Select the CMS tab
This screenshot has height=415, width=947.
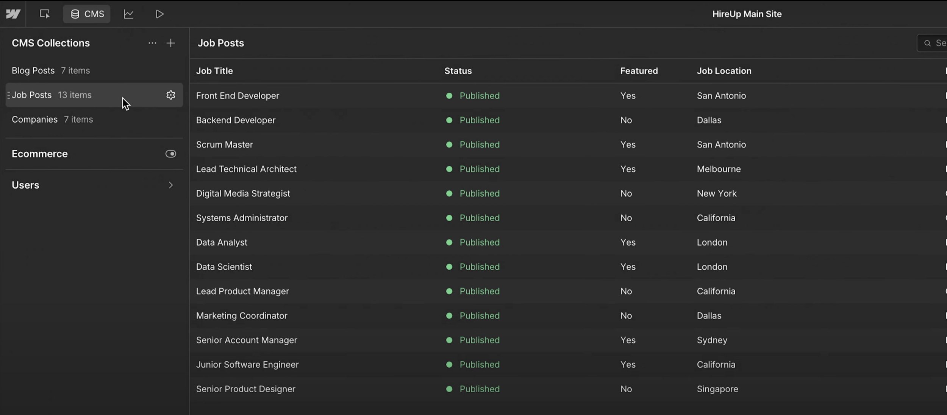tap(87, 14)
